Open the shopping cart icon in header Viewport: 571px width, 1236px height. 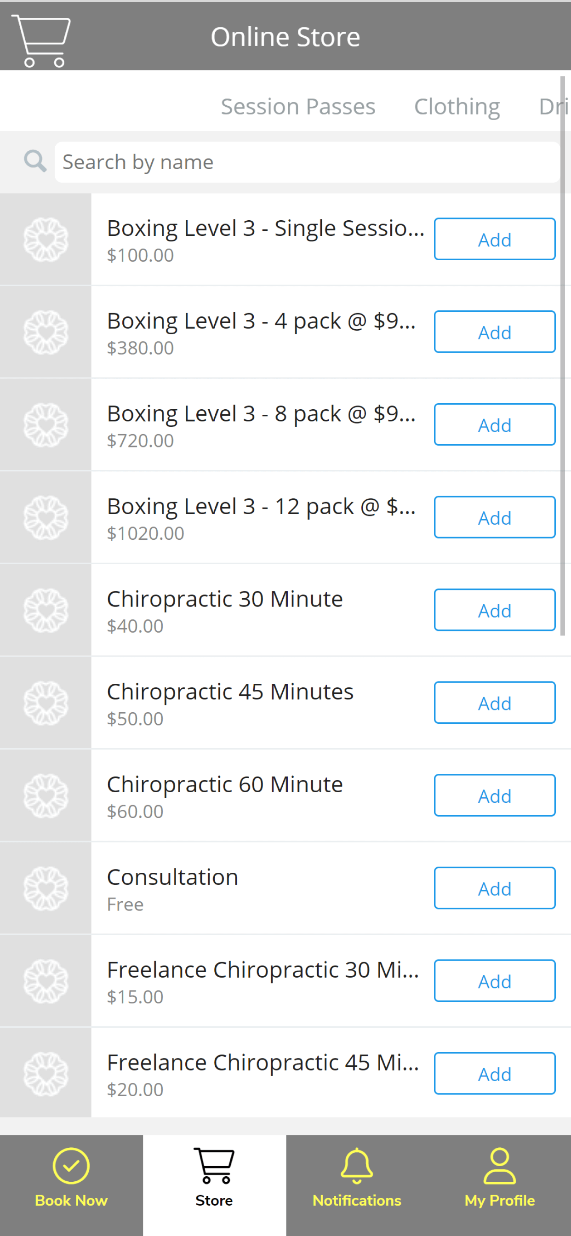pos(41,40)
